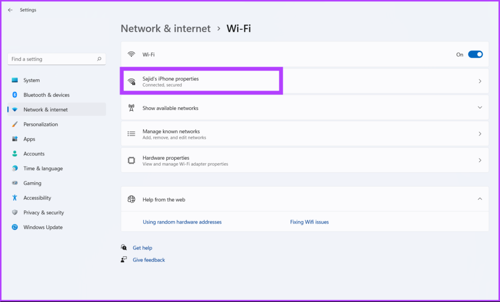Click the Find a setting search box
The height and width of the screenshot is (302, 500).
(x=51, y=59)
